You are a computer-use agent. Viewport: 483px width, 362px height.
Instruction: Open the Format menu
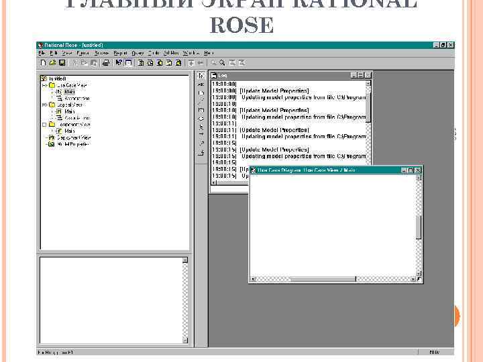(83, 53)
